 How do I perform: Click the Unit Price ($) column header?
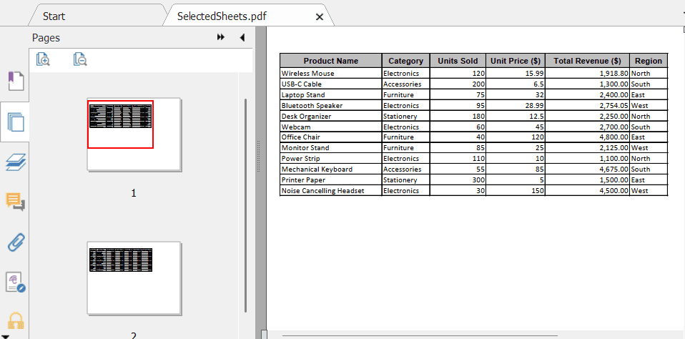click(x=516, y=61)
